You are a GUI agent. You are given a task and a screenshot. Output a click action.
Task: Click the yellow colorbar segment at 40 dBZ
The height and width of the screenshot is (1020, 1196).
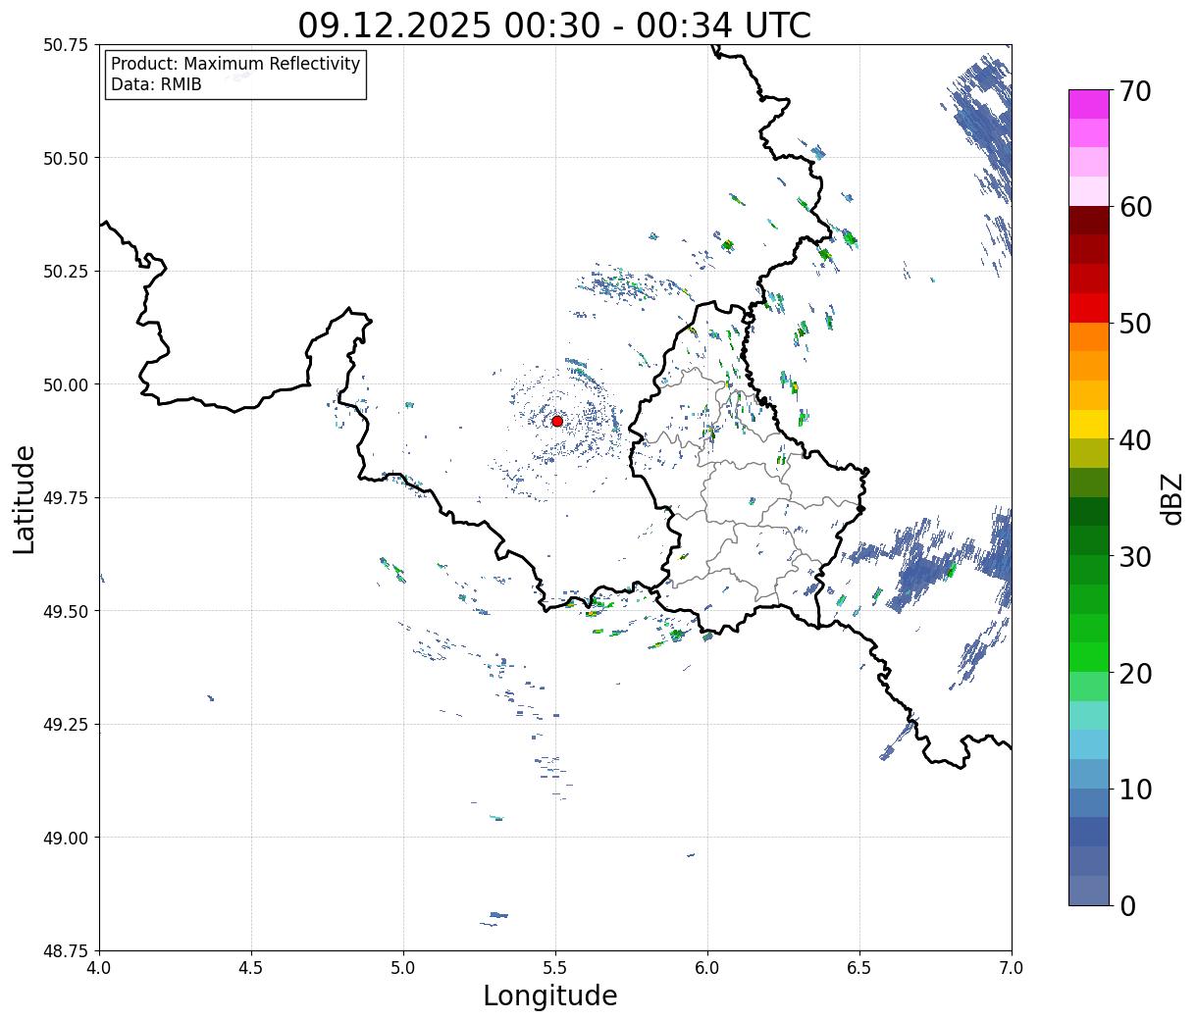(x=1089, y=424)
